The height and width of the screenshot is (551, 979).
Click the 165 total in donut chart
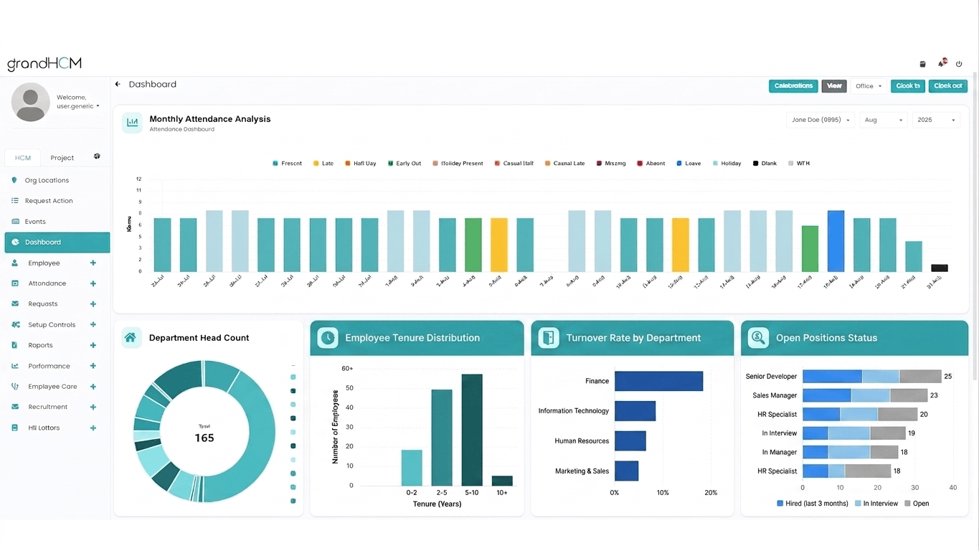[204, 438]
